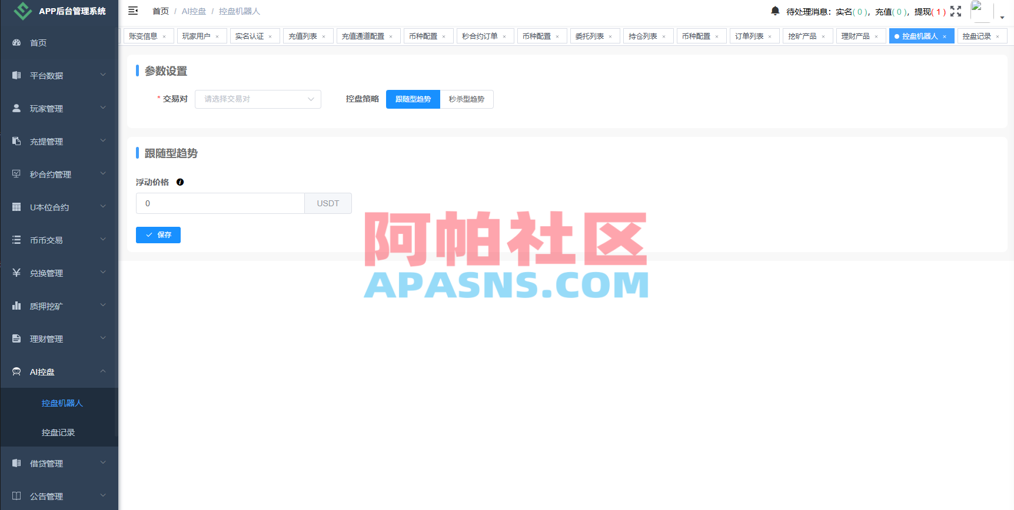The height and width of the screenshot is (510, 1014).
Task: Click the 平台数据 sidebar icon
Action: pyautogui.click(x=16, y=75)
